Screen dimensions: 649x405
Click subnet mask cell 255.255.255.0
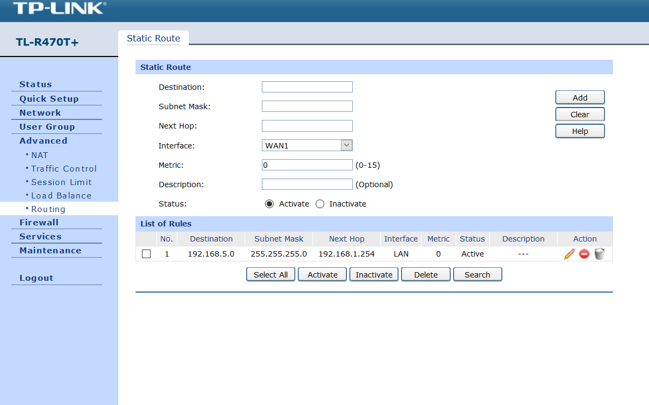coord(279,254)
